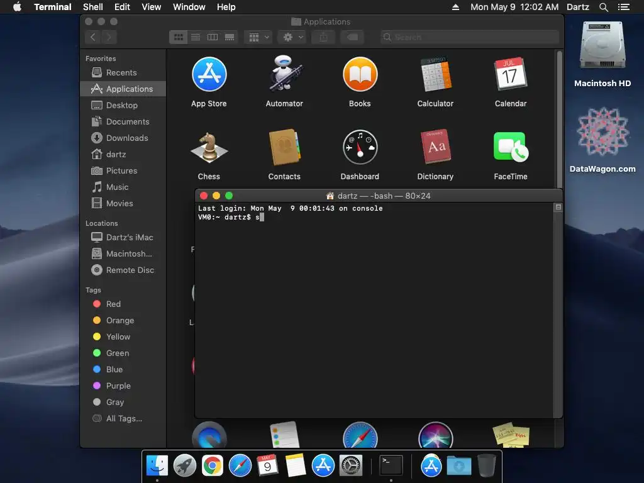The image size is (644, 483).
Task: Select Remote Disc under Locations
Action: tap(123, 270)
